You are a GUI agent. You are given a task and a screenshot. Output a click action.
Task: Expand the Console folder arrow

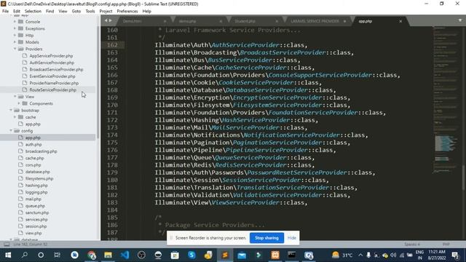pyautogui.click(x=15, y=22)
